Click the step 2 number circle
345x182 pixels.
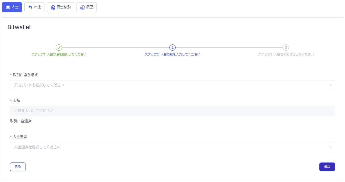coord(172,48)
